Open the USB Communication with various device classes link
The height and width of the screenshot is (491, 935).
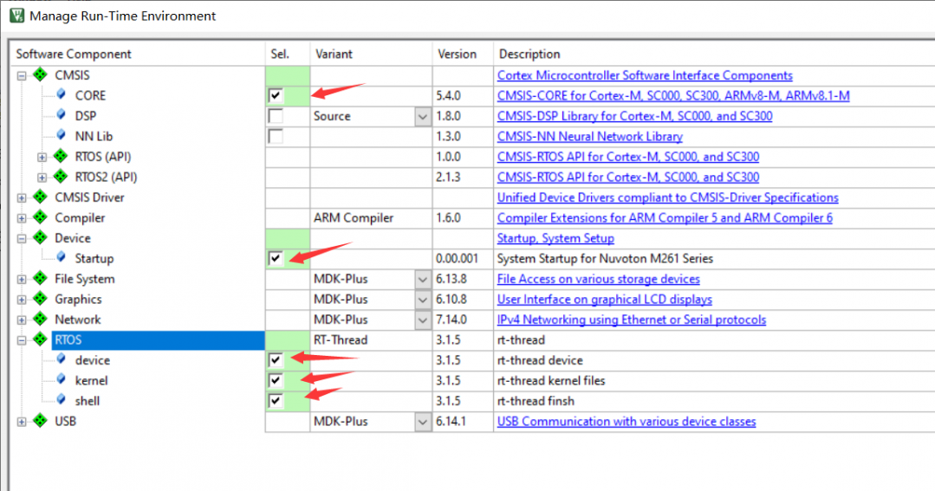tap(627, 421)
